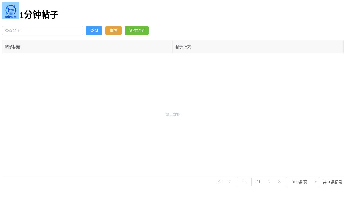Image resolution: width=346 pixels, height=216 pixels.
Task: Select the 帖子标题 column header
Action: click(x=12, y=47)
